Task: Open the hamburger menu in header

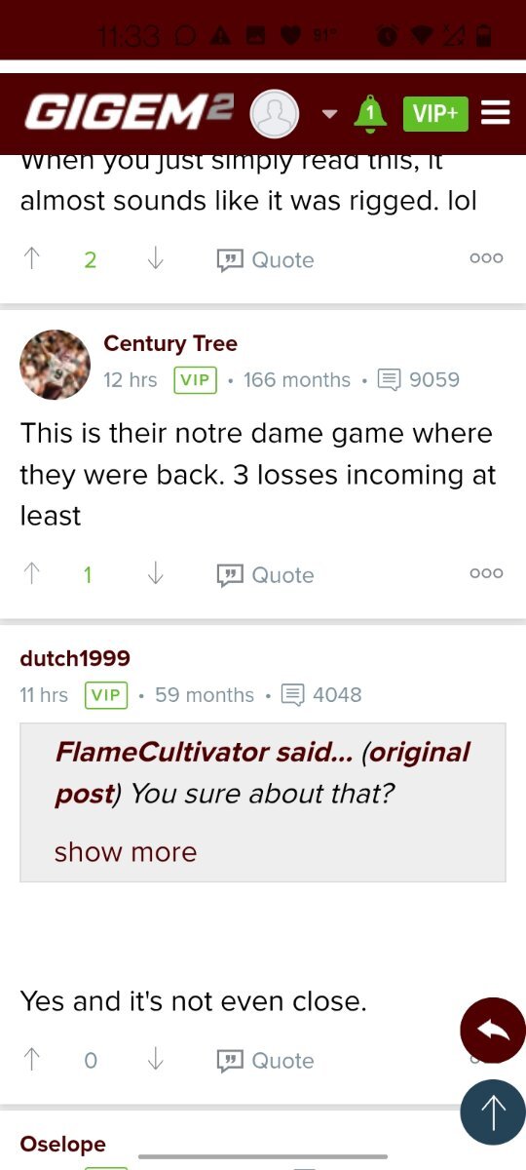Action: coord(496,113)
